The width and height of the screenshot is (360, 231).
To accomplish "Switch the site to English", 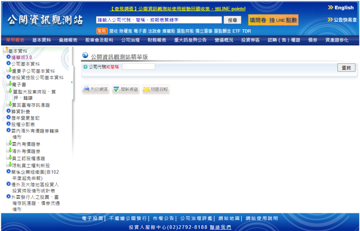I will 344,7.
